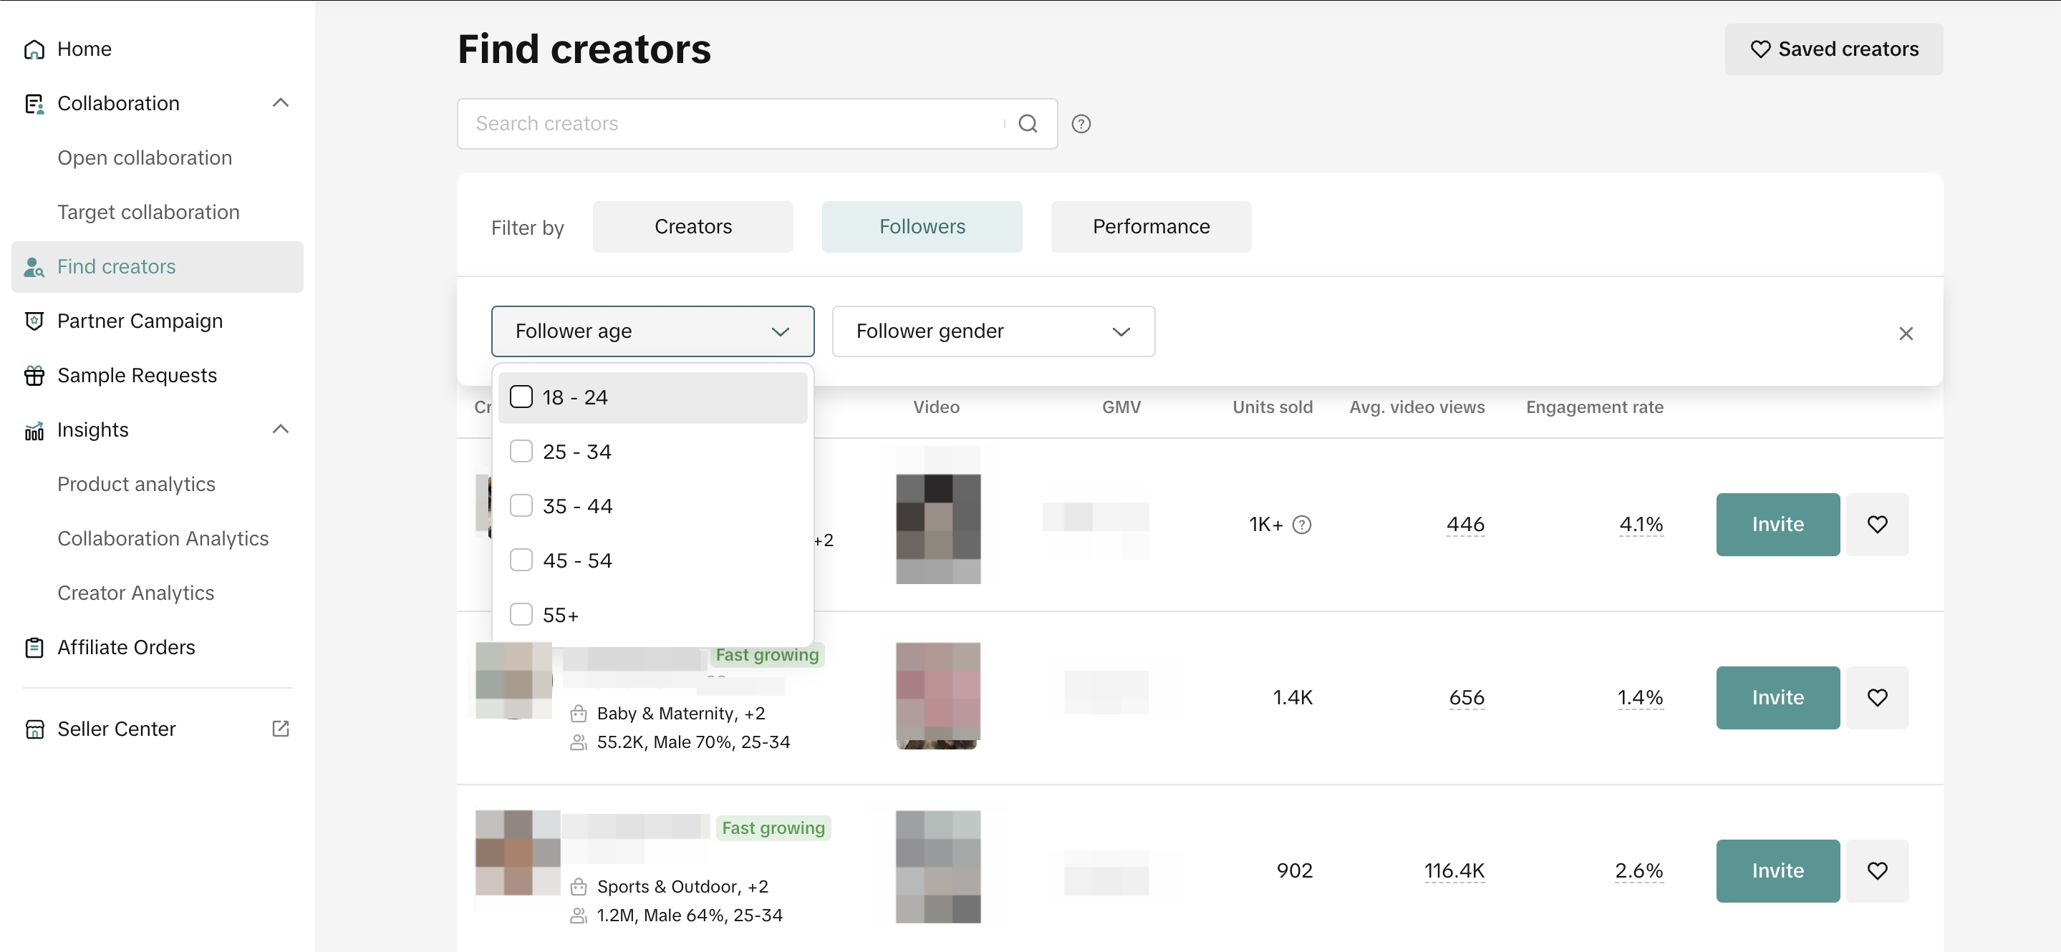Click the search magnifier icon
This screenshot has height=952, width=2061.
pyautogui.click(x=1028, y=124)
